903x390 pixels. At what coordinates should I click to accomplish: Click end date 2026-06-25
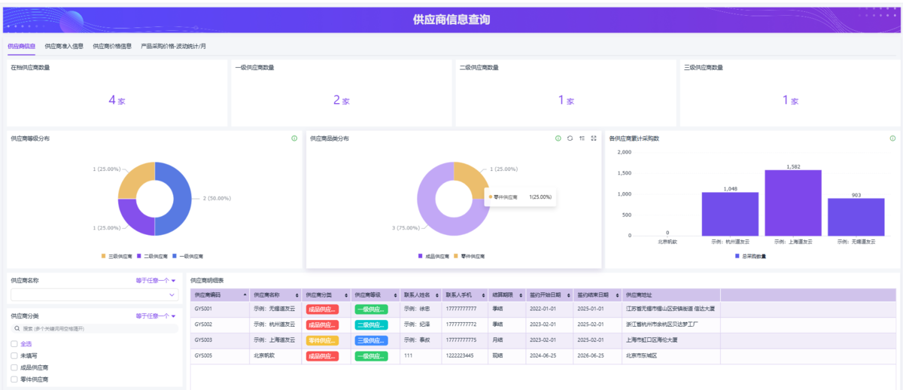[x=590, y=355]
